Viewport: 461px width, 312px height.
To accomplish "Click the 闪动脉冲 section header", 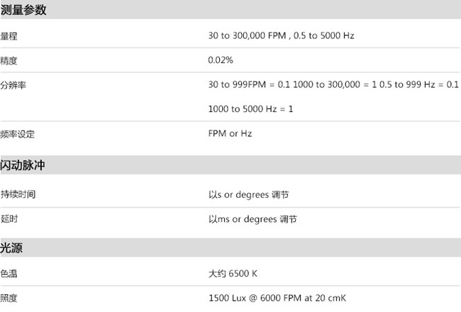I will (x=23, y=165).
